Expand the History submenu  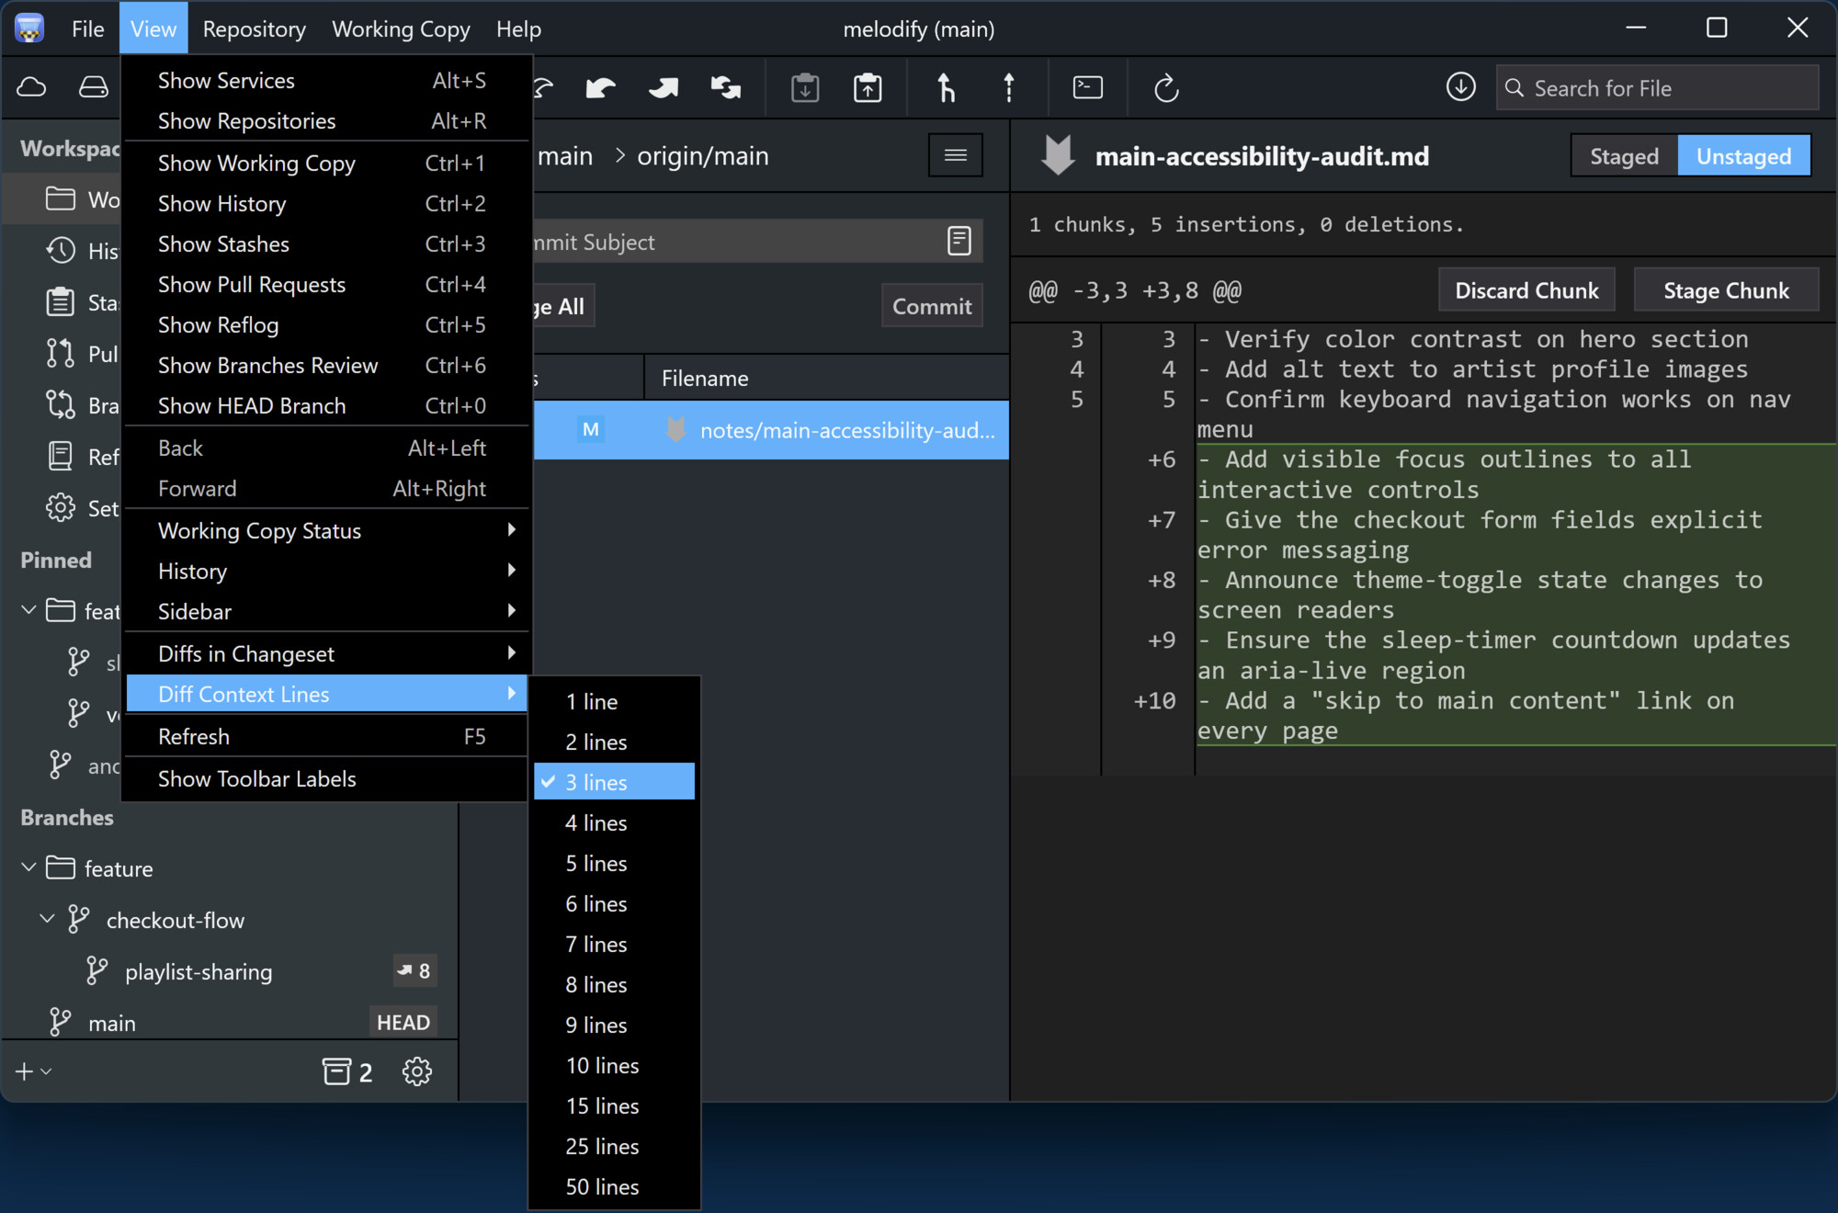click(326, 571)
